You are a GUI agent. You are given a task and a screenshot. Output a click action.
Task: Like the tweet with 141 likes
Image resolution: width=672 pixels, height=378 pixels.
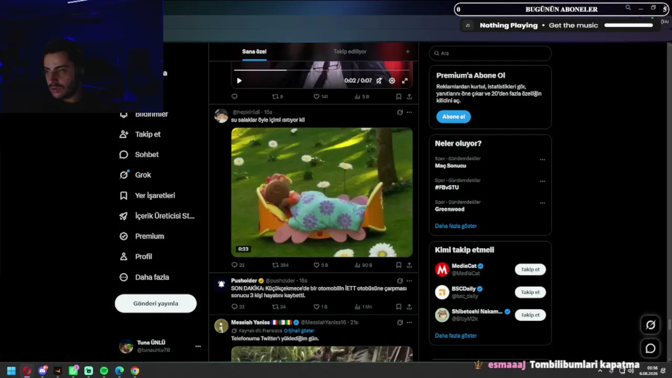[x=321, y=97]
